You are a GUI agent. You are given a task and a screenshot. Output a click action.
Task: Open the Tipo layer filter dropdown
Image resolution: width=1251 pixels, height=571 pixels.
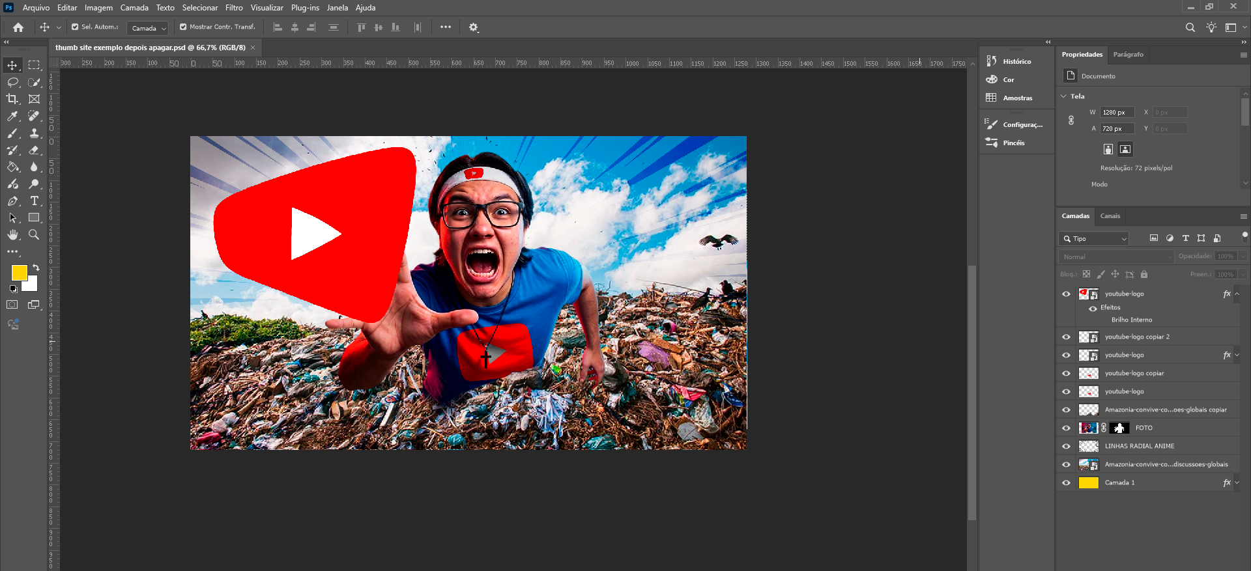(x=1093, y=238)
